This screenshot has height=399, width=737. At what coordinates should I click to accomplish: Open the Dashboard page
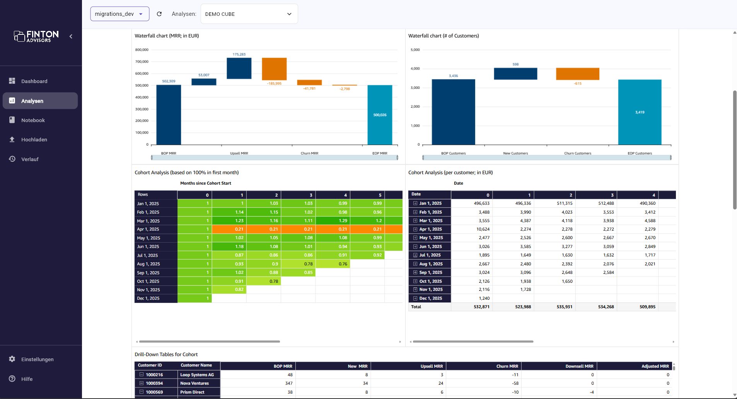click(40, 81)
